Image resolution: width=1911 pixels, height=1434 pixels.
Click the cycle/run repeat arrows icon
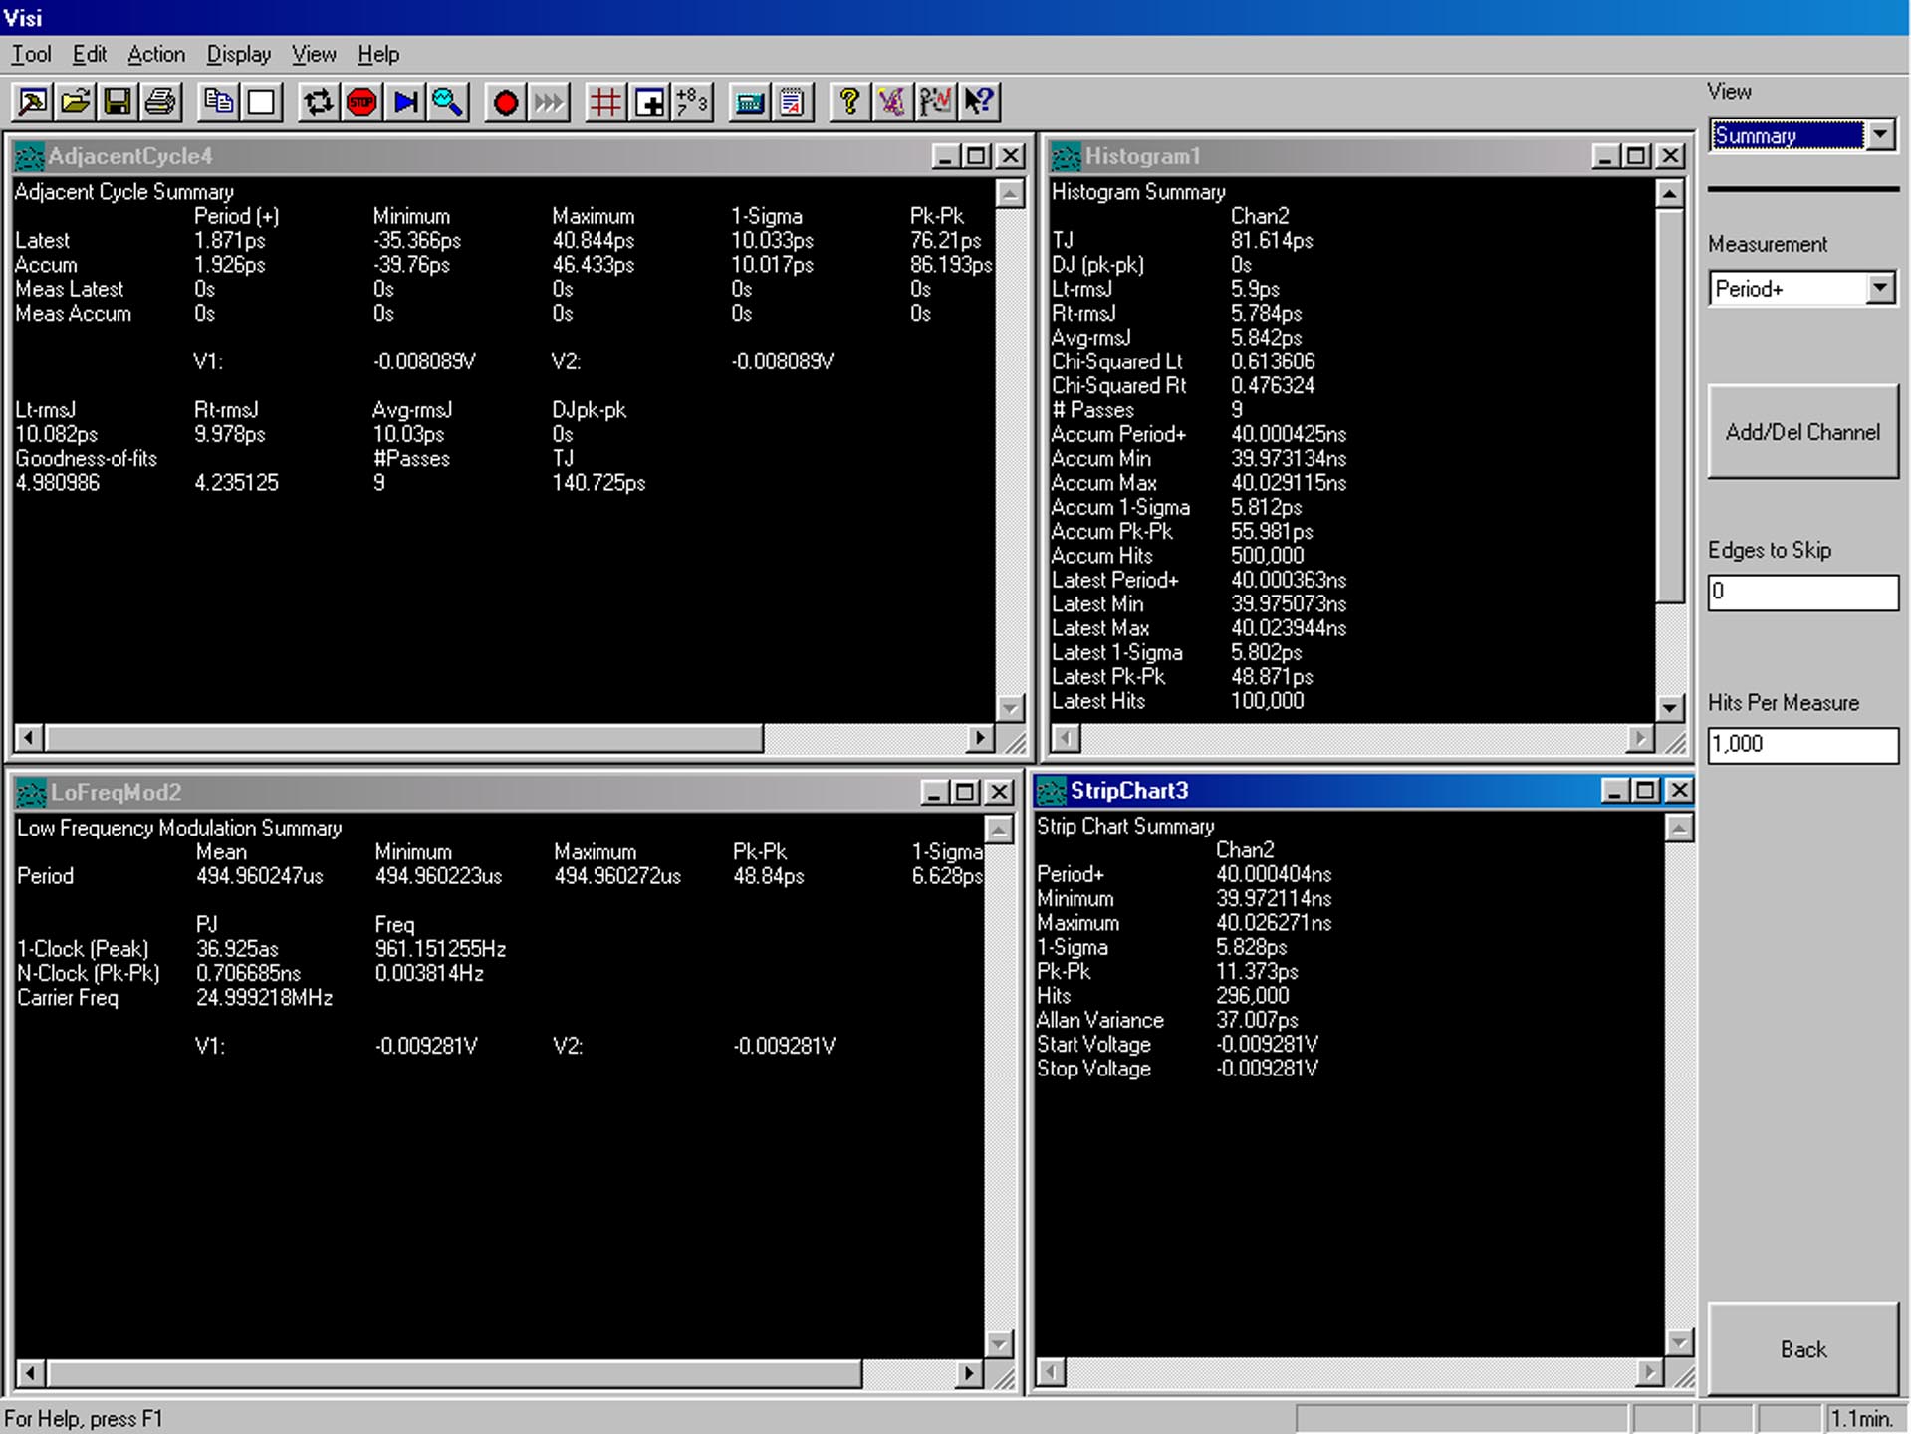pos(319,102)
